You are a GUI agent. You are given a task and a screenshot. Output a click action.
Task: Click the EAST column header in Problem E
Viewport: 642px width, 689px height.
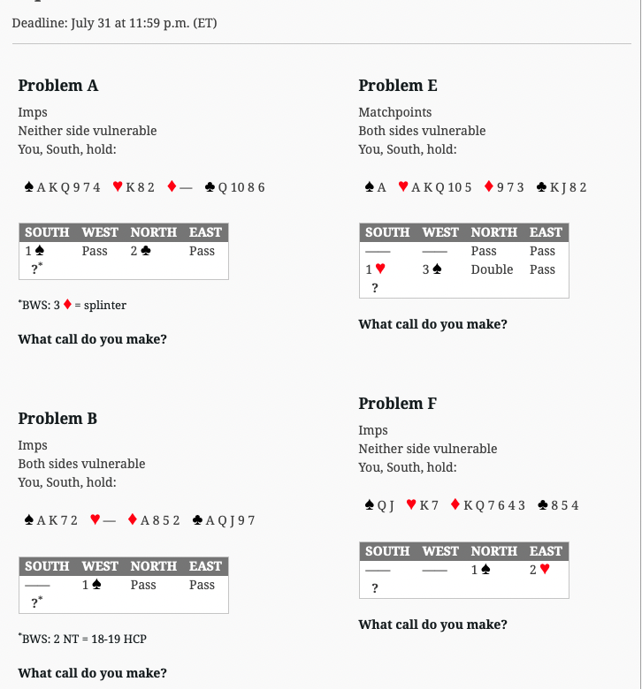546,232
